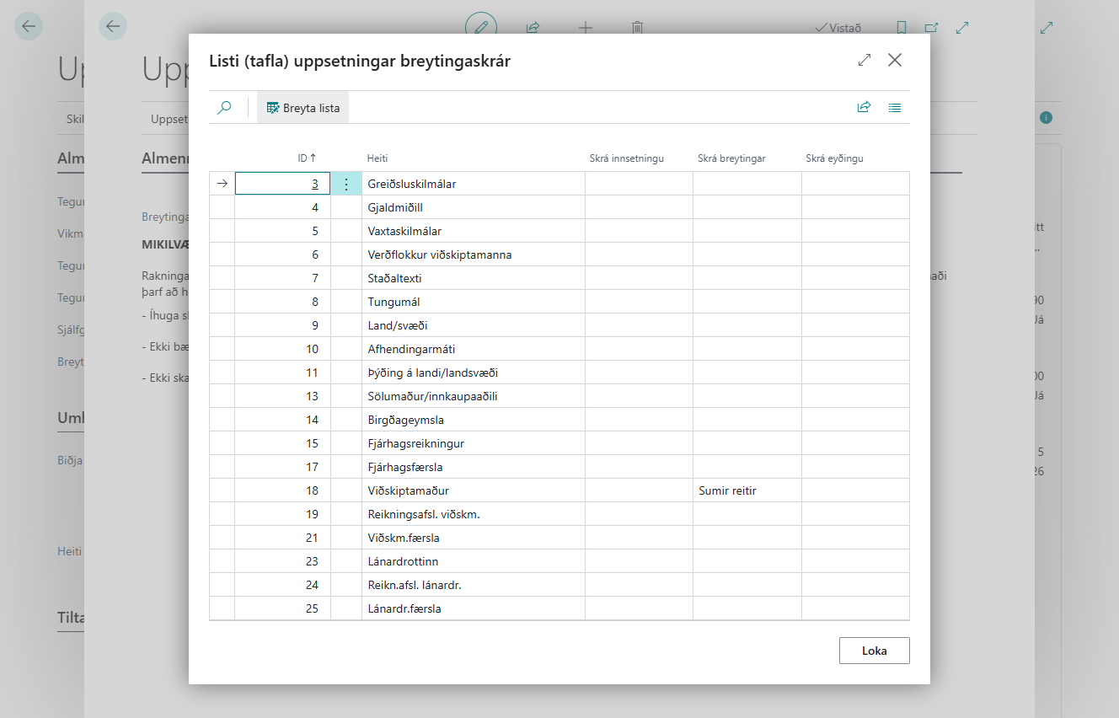1119x718 pixels.
Task: Open Skrá eyðingu dropdown cell for Lánardrottinn
Action: click(x=855, y=561)
